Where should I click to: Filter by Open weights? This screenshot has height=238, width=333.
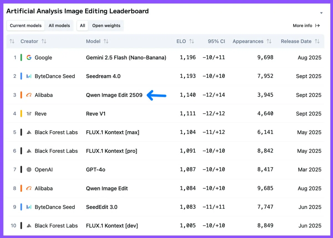point(106,26)
